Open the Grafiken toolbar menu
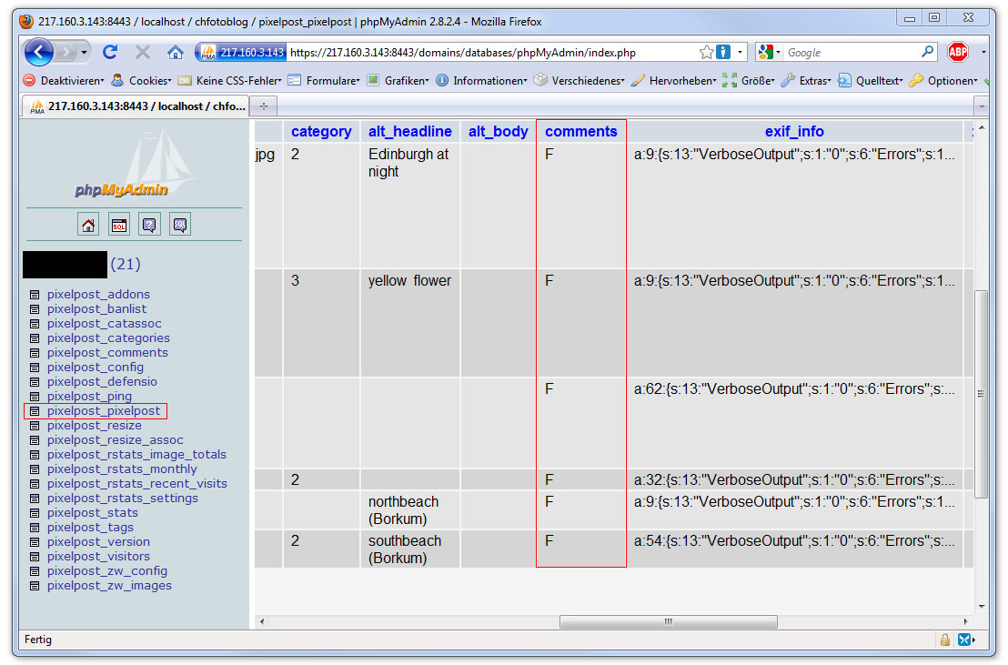Image resolution: width=1008 pixels, height=665 pixels. coord(398,80)
